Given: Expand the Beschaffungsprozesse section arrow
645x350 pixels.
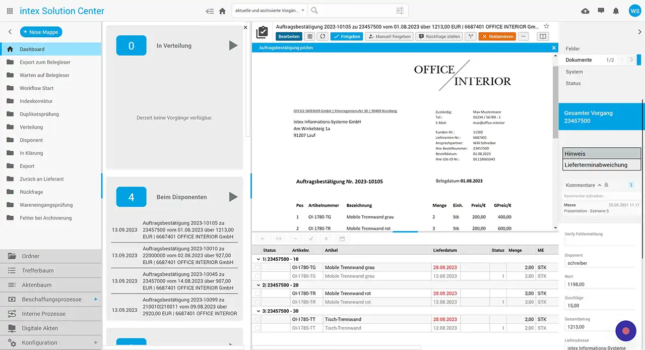Looking at the screenshot, I should (x=96, y=299).
